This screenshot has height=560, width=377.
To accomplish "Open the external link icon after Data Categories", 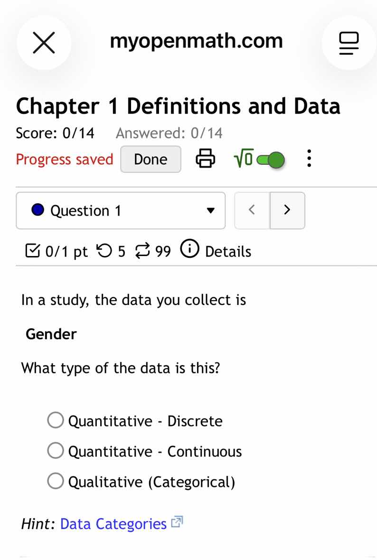I will coord(176,522).
